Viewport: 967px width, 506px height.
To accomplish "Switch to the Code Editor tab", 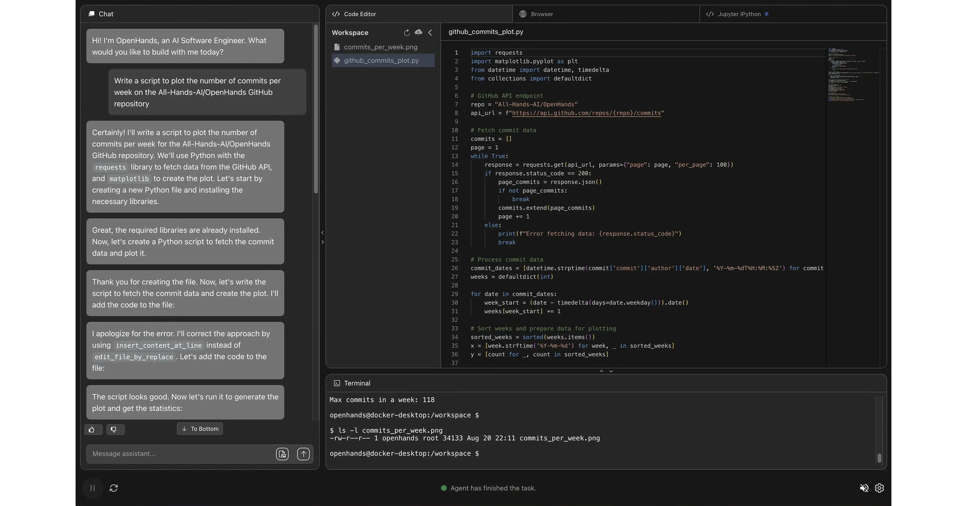I will coord(419,14).
